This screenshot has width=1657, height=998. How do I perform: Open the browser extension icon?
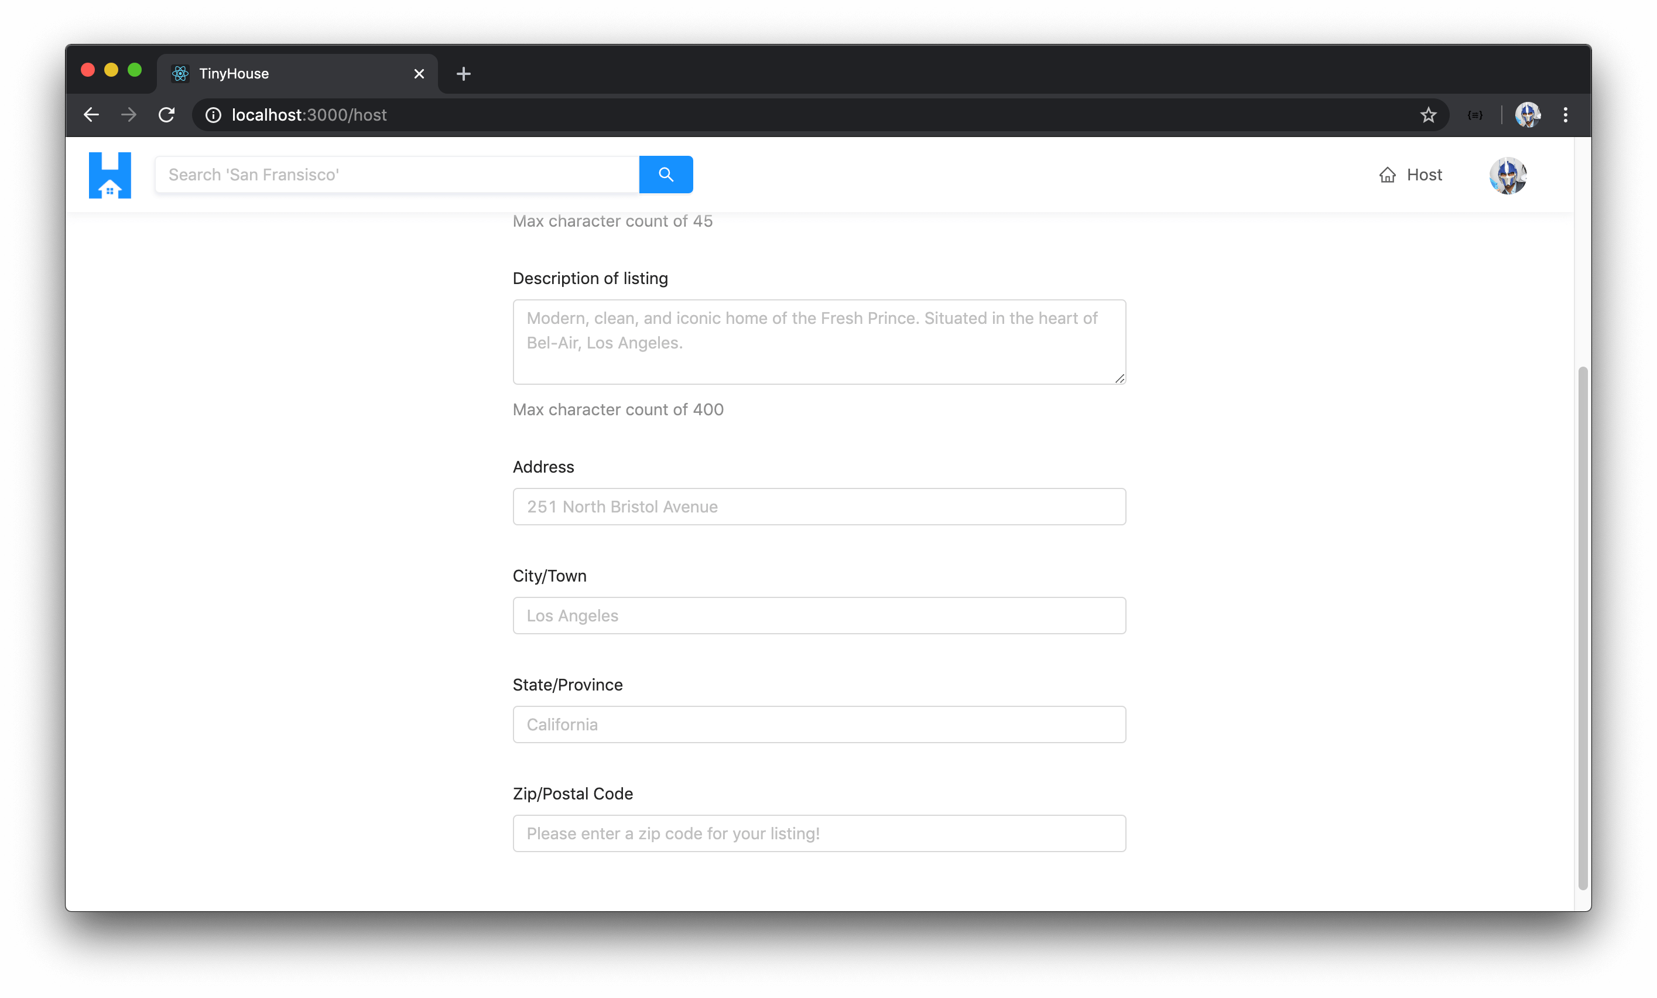1475,115
